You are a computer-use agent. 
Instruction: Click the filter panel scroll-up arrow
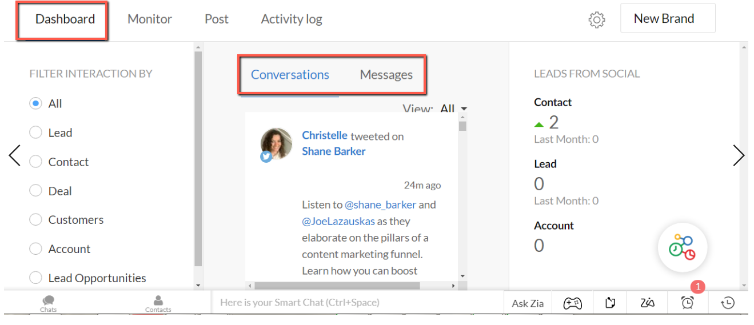click(198, 47)
